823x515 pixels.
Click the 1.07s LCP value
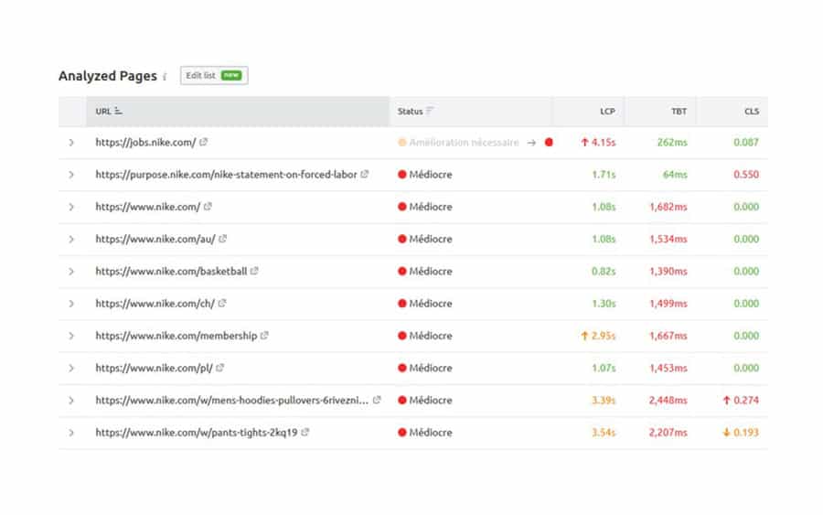(x=604, y=368)
